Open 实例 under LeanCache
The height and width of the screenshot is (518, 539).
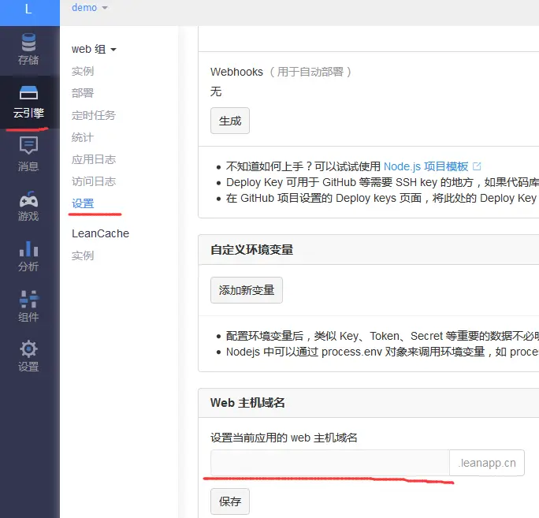83,255
